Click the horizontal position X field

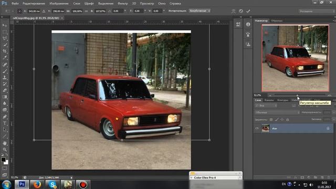[34, 11]
